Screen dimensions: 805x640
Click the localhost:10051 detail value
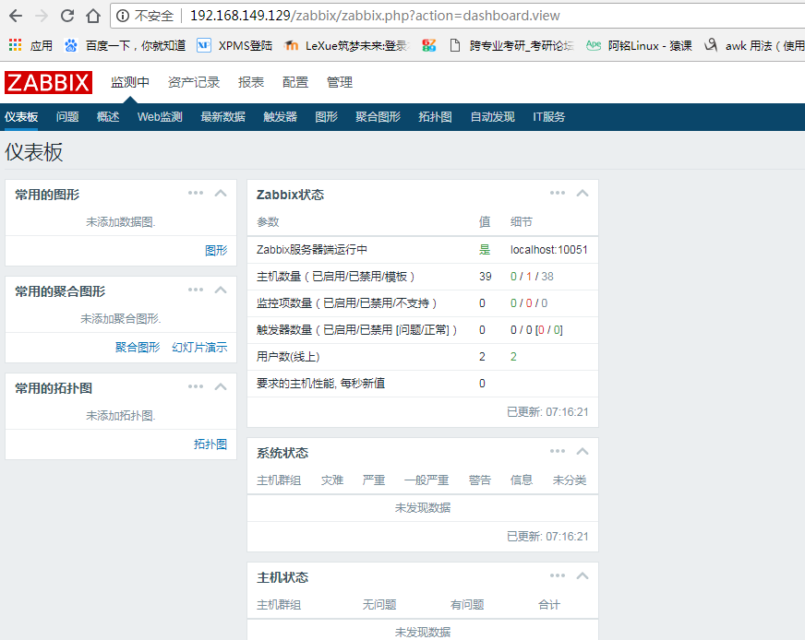[548, 250]
